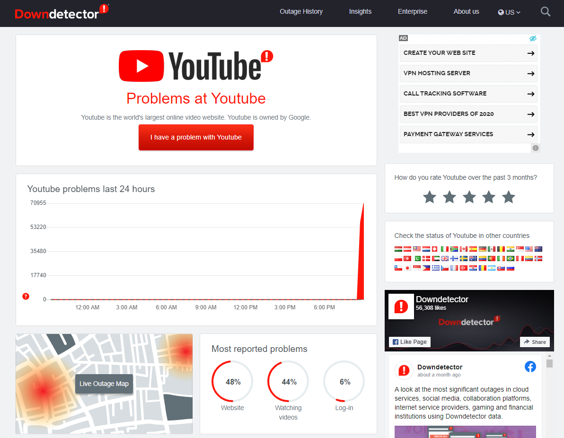
Task: Select the Sweden flag
Action: click(x=464, y=259)
